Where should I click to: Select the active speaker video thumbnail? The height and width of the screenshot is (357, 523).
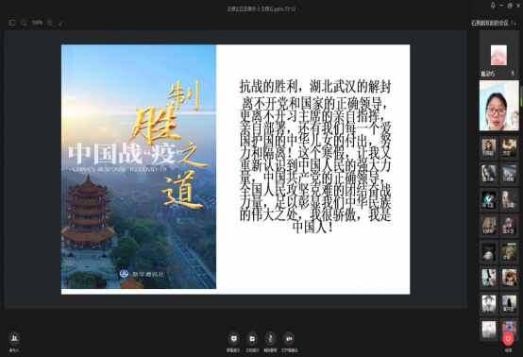tap(499, 106)
